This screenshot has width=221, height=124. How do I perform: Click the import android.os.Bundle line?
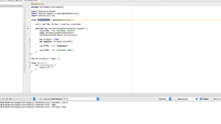pyautogui.click(x=44, y=11)
